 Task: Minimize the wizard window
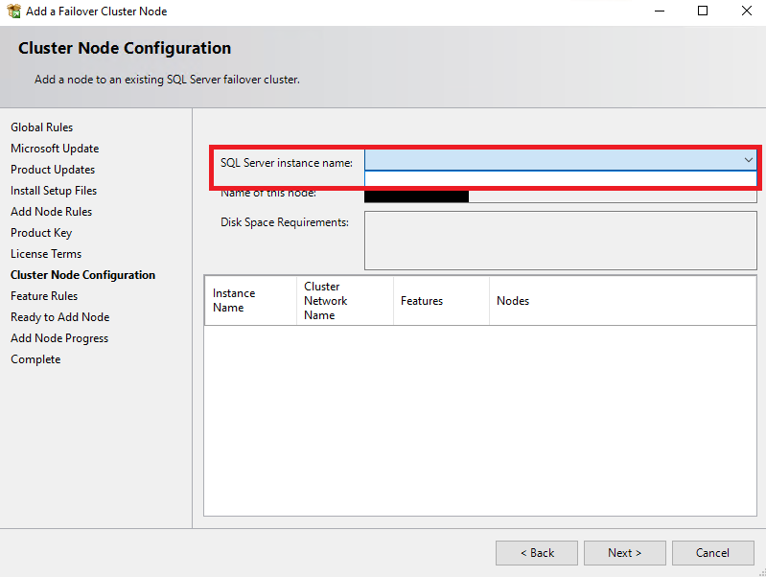tap(660, 11)
